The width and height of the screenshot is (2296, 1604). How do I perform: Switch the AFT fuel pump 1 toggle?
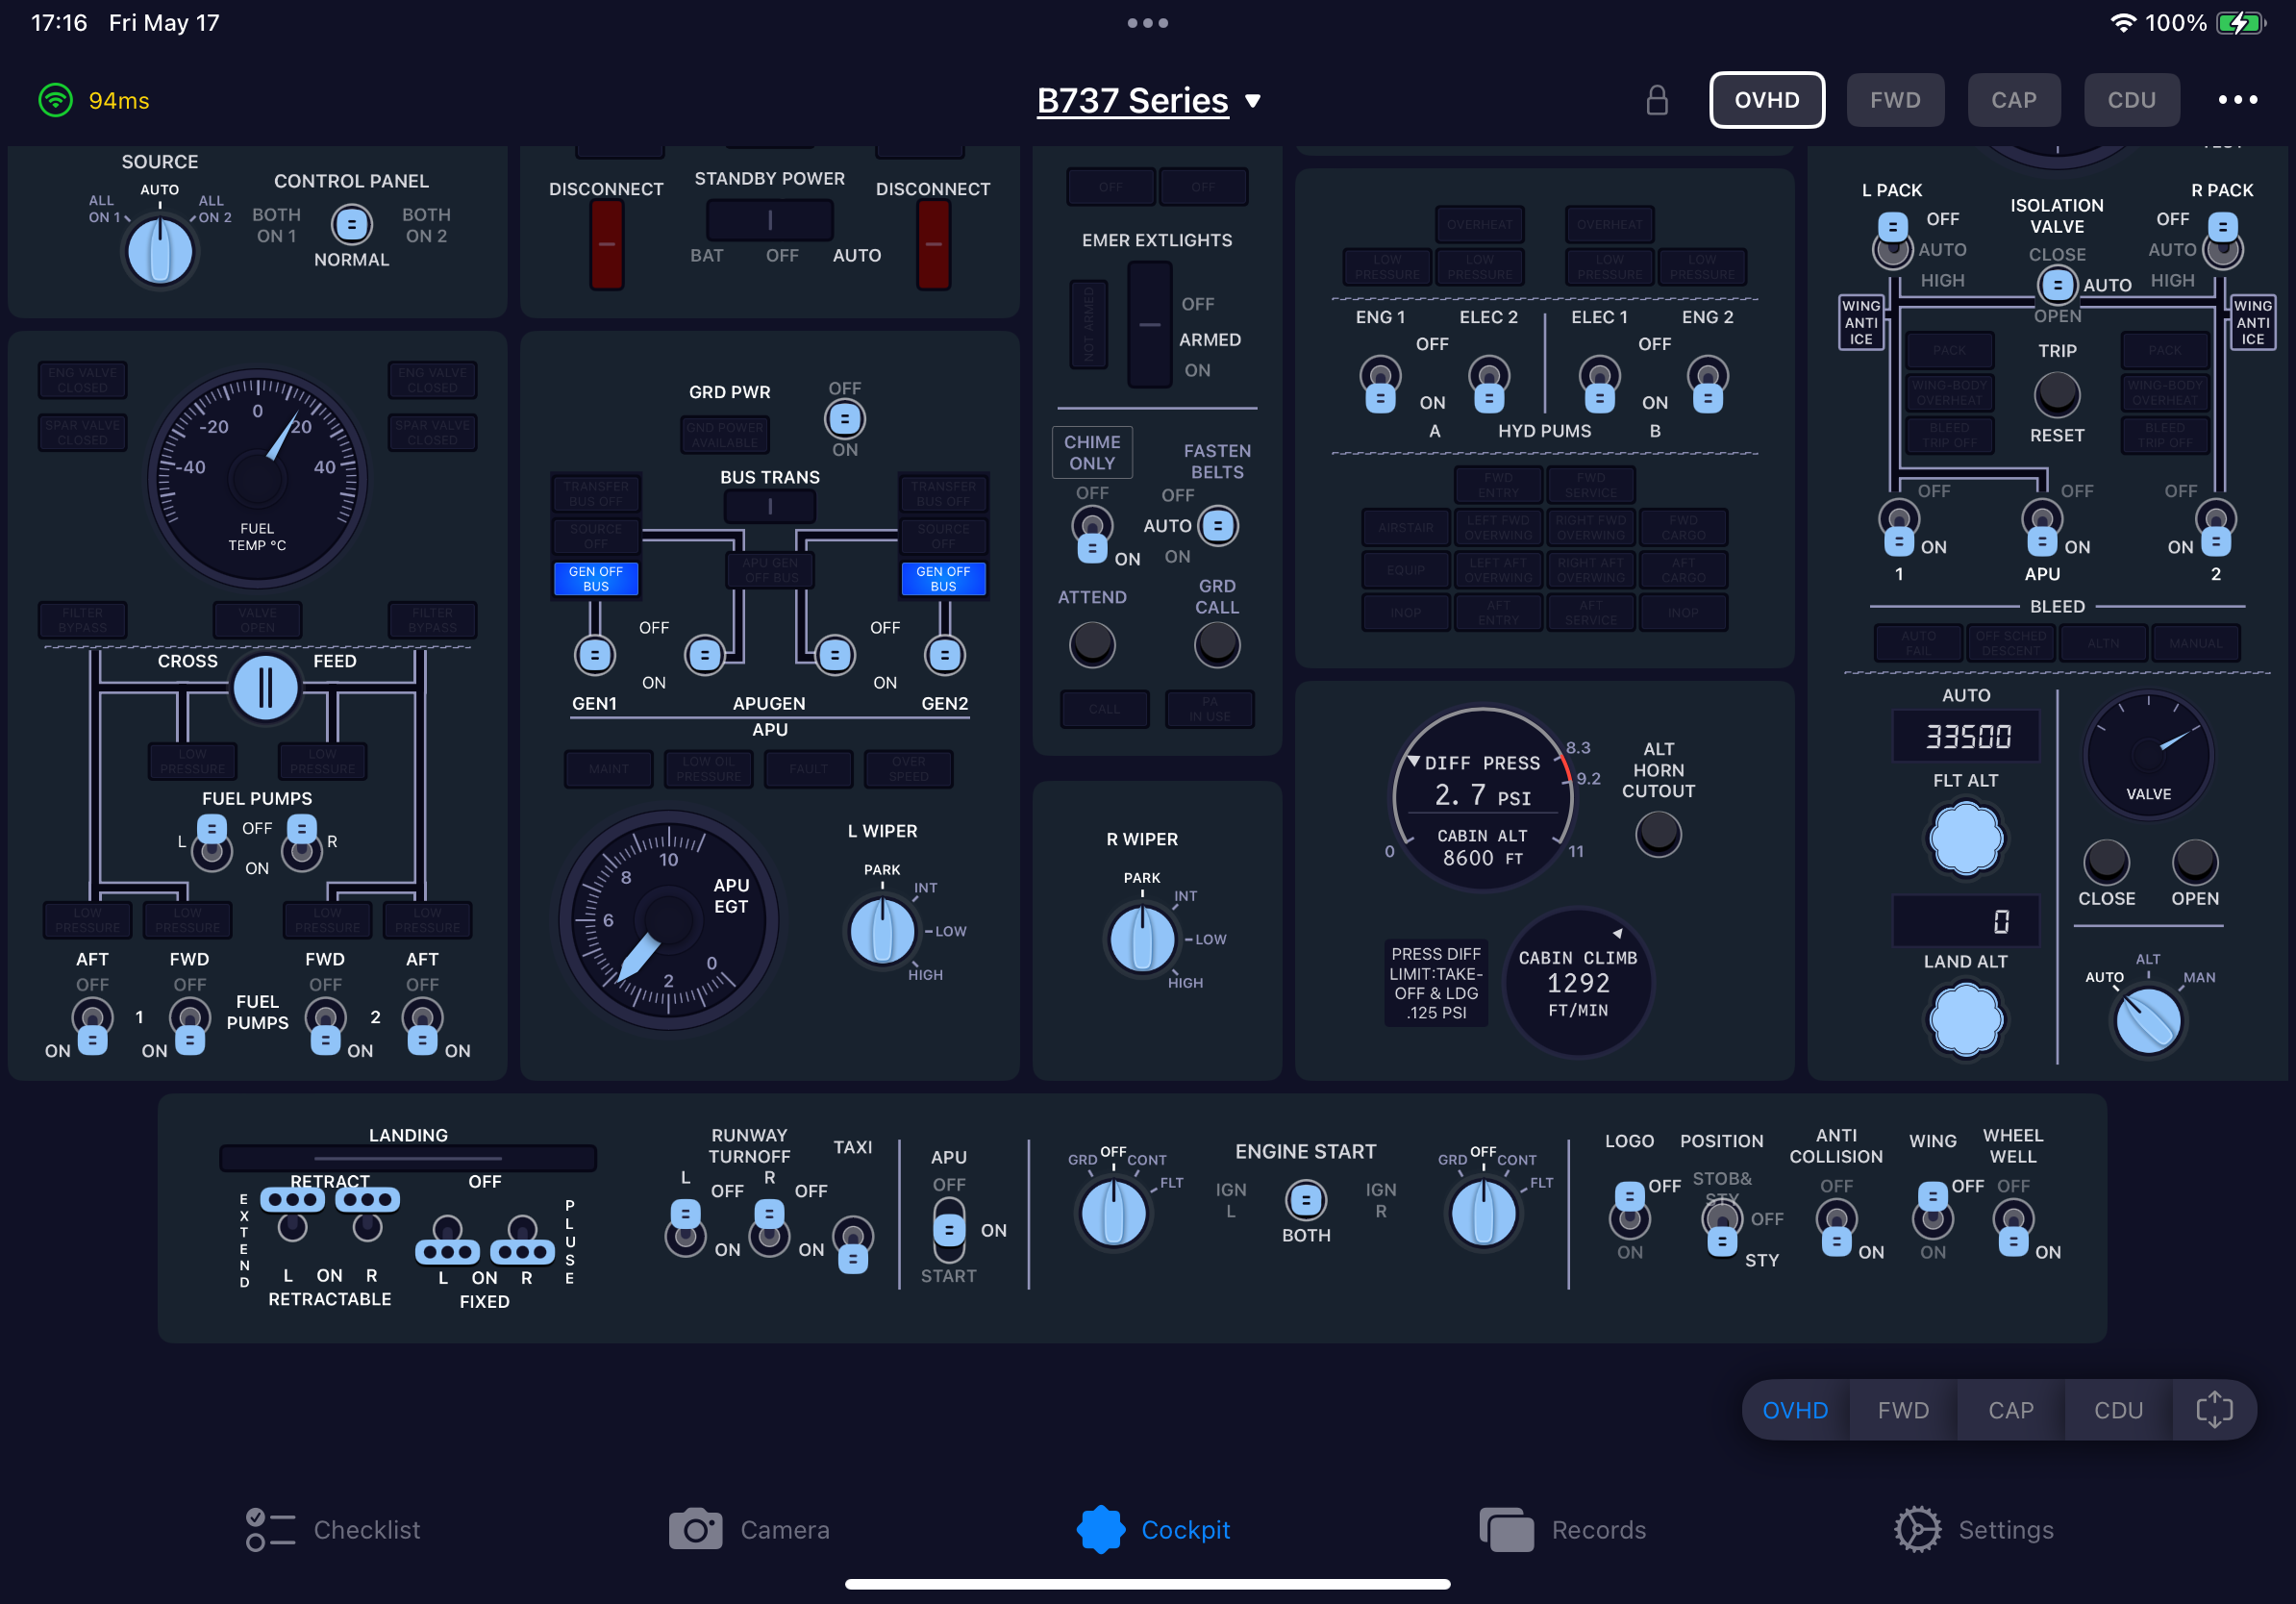(92, 1027)
